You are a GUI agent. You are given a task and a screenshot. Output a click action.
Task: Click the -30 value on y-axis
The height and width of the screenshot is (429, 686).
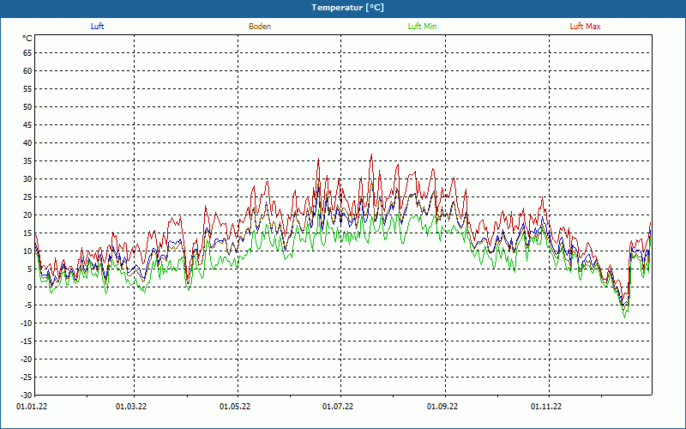(x=26, y=395)
